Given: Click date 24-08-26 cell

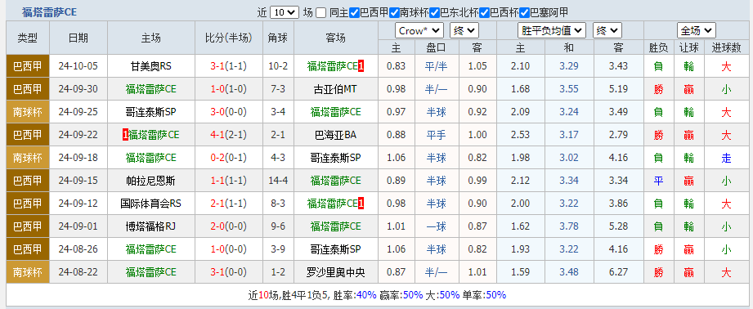Looking at the screenshot, I should coord(78,249).
